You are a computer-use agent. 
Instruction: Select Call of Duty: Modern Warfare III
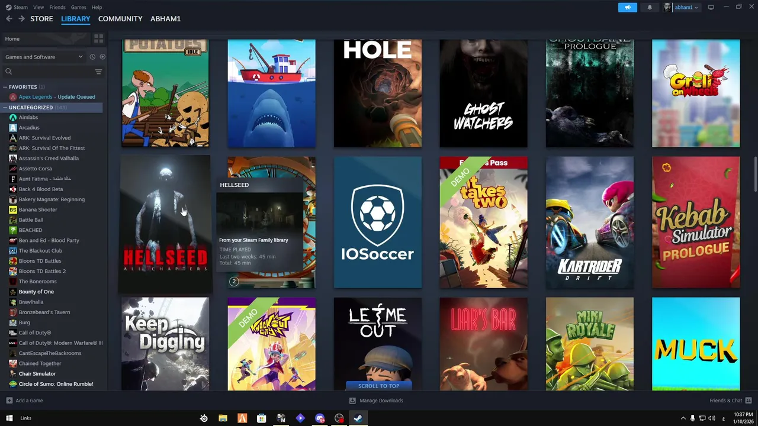pos(60,343)
